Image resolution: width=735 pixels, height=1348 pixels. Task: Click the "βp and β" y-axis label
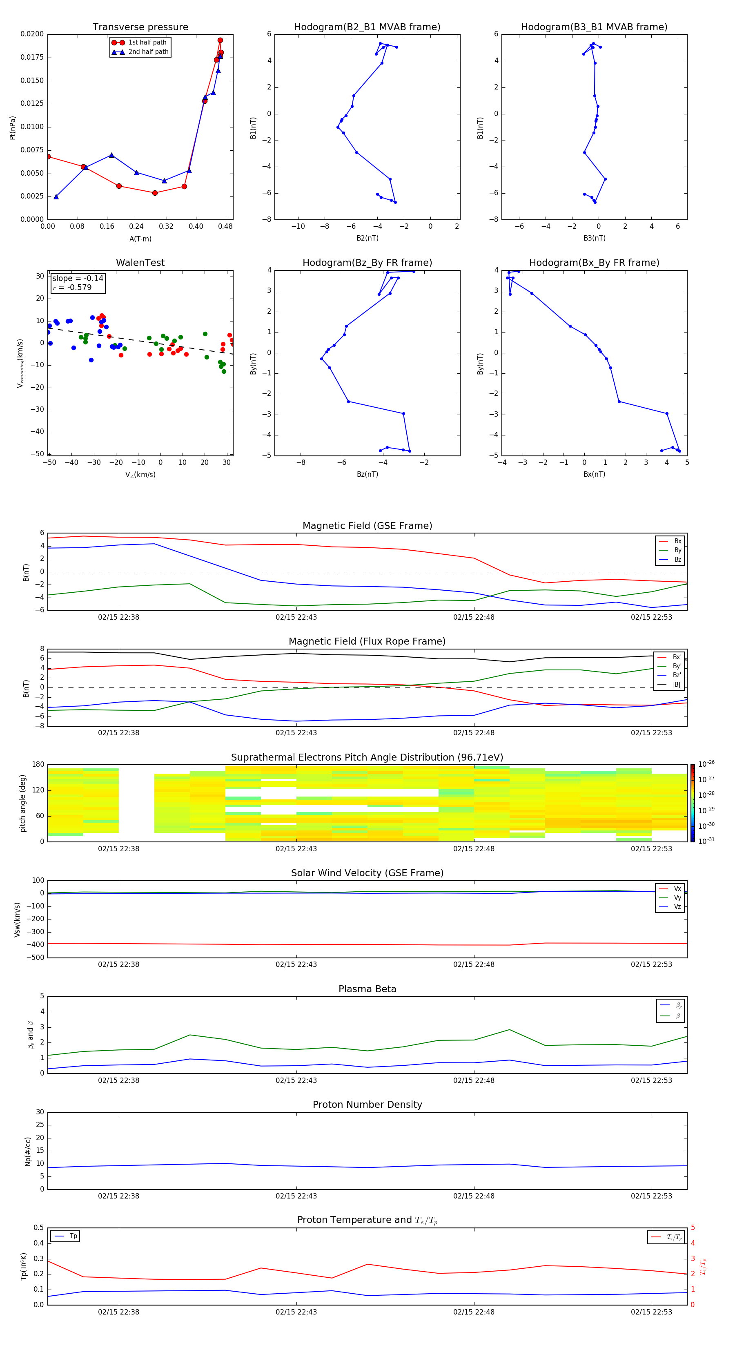point(31,1035)
